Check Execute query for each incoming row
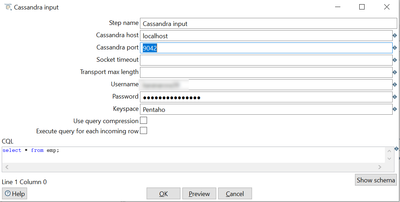Viewport: 400px width, 202px height. point(144,131)
